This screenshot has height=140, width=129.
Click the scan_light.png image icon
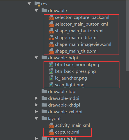pos(51,85)
